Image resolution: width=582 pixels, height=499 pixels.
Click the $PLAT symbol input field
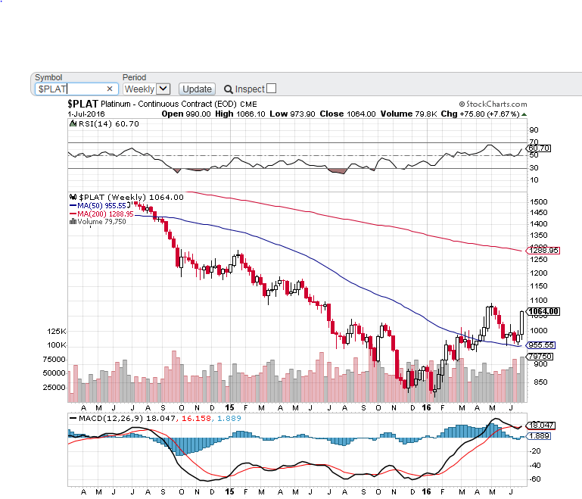(77, 89)
